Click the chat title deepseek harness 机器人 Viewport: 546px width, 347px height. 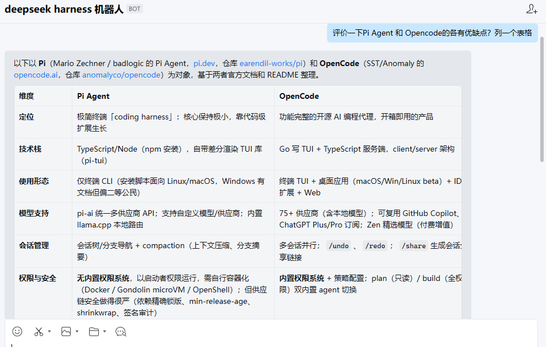(x=64, y=9)
